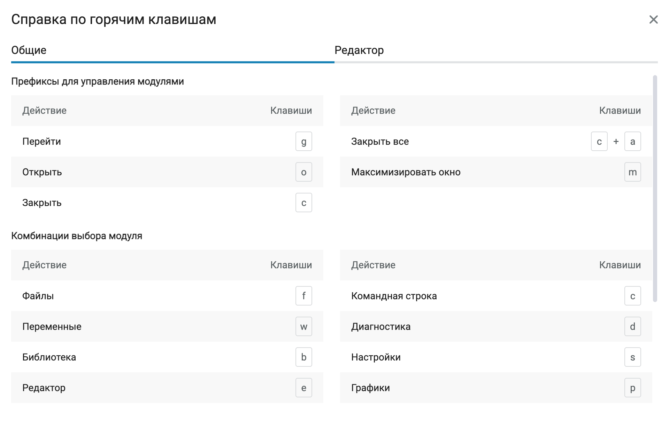Image resolution: width=669 pixels, height=428 pixels.
Task: Select the Общие tab
Action: [29, 50]
